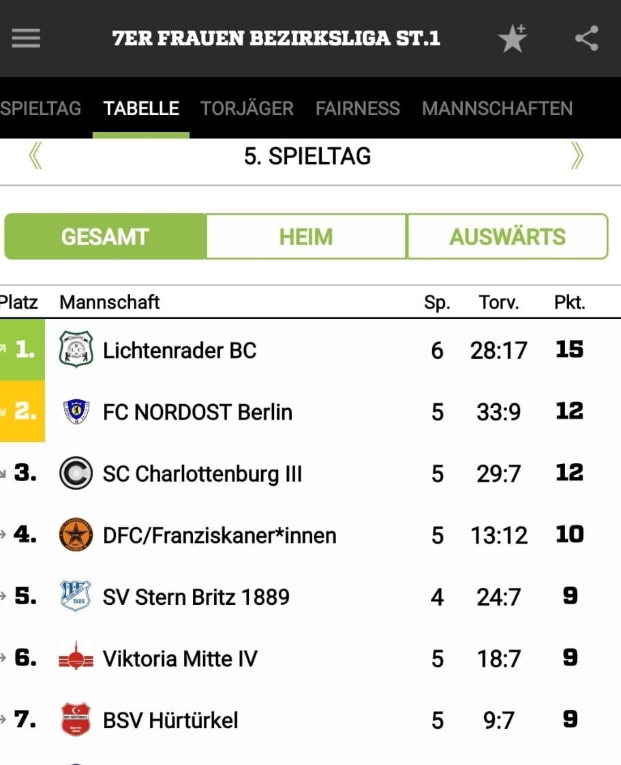Screen dimensions: 621x765
Task: Open DFC/Franziskaner*innen star crest
Action: click(76, 535)
